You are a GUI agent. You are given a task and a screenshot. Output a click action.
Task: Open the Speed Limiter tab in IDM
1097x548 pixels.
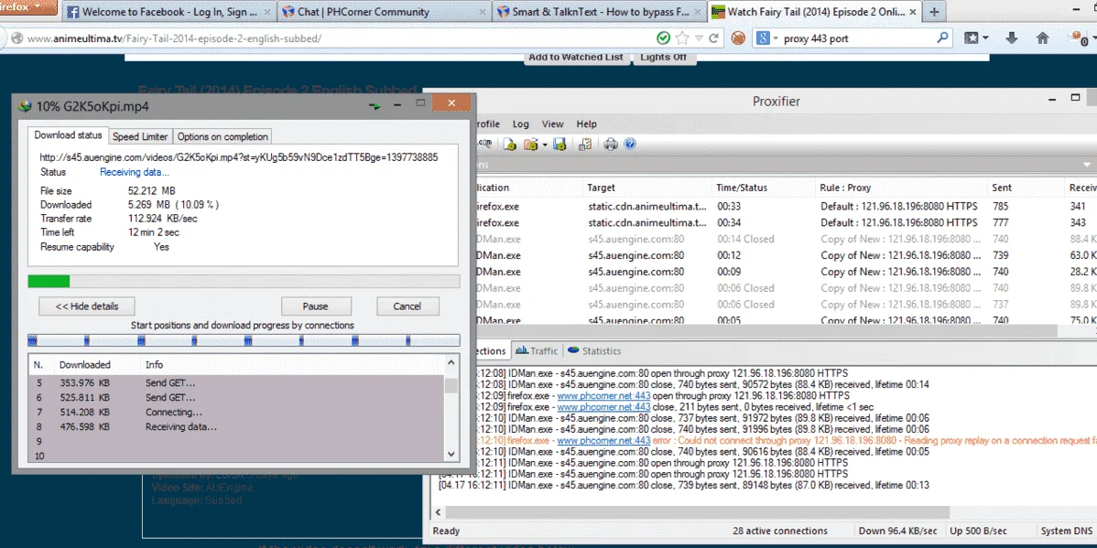click(140, 136)
